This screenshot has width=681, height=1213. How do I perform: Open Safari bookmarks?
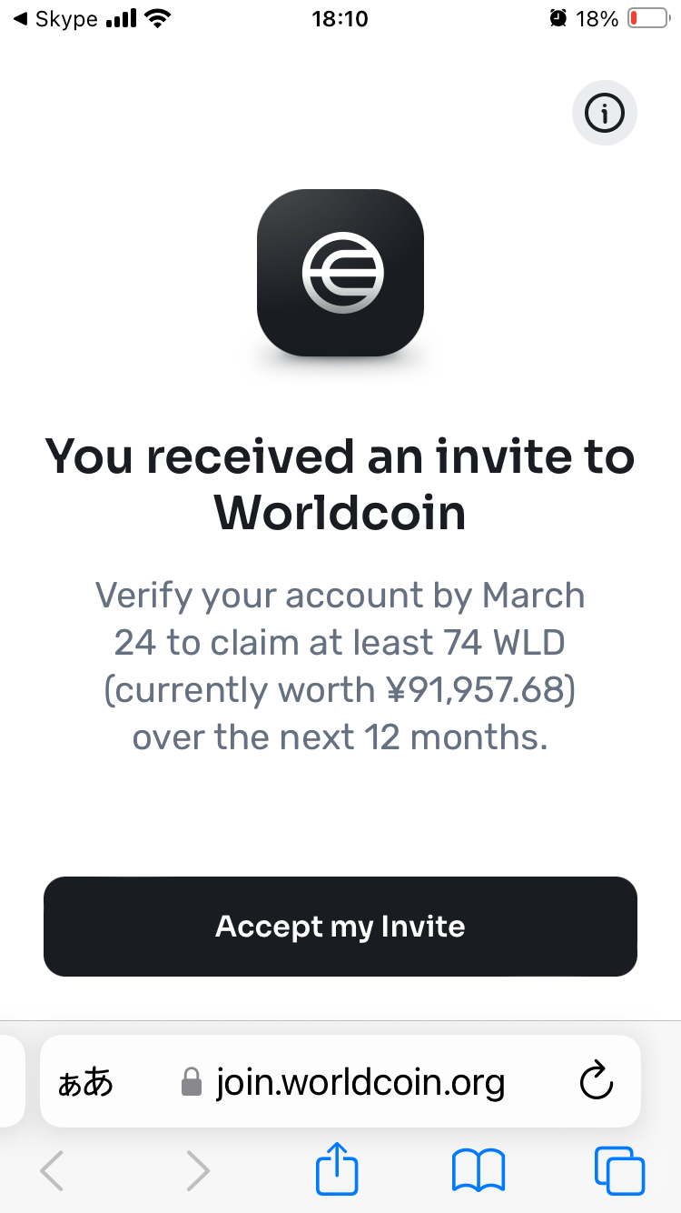tap(479, 1170)
